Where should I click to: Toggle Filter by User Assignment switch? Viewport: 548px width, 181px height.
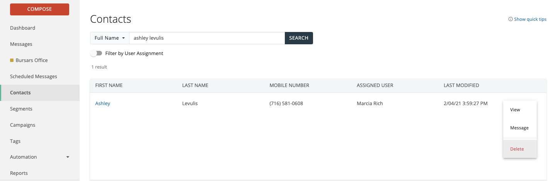[x=96, y=53]
